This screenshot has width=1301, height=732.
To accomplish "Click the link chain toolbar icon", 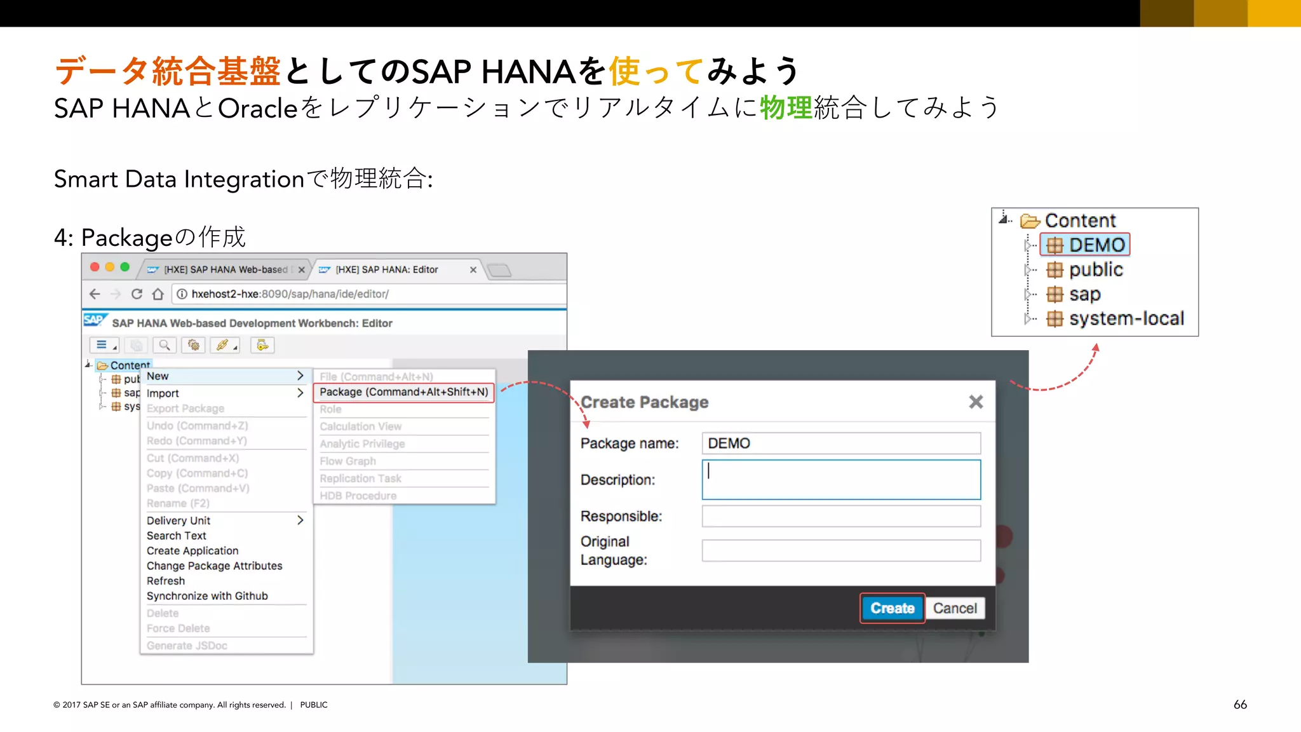I will click(225, 345).
